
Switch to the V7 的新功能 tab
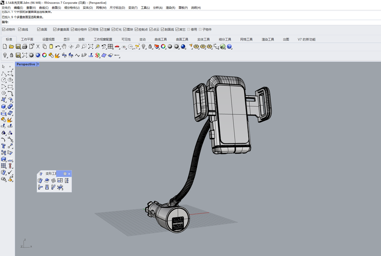306,39
